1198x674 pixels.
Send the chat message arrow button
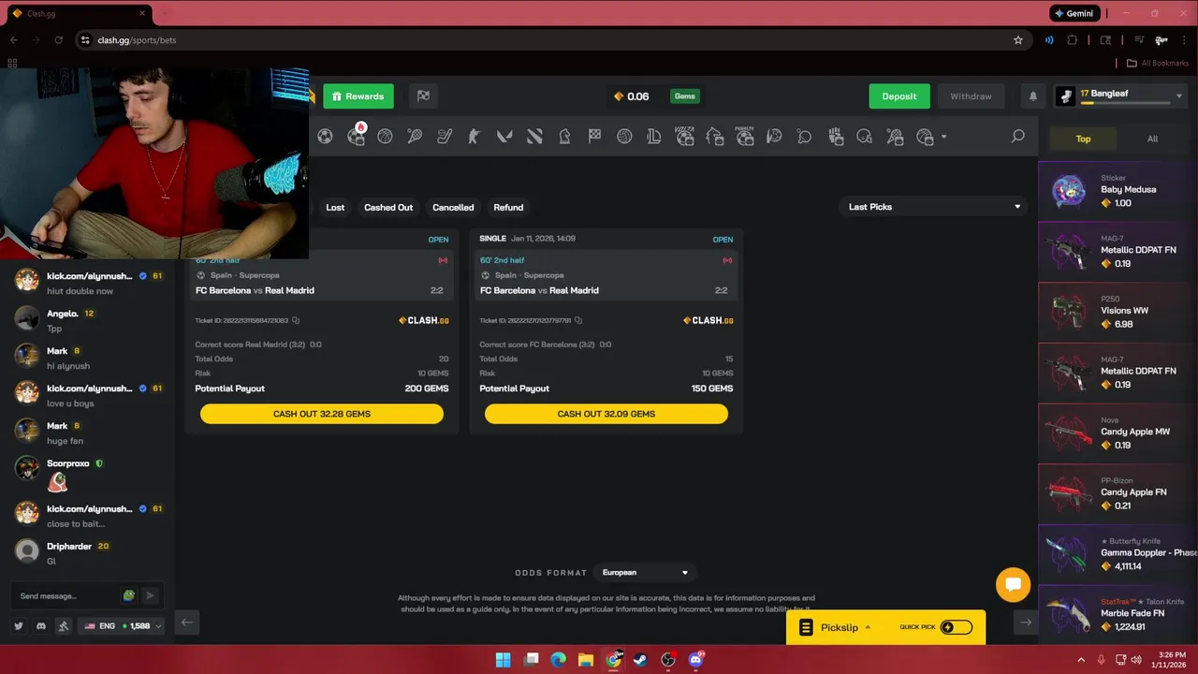pos(150,595)
